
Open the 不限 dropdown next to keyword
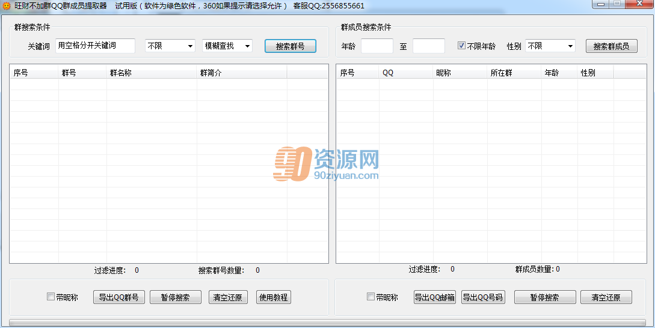pos(170,46)
